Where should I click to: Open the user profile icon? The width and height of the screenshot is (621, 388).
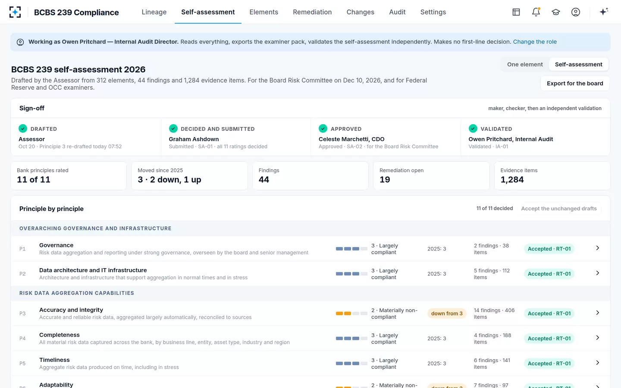tap(576, 12)
